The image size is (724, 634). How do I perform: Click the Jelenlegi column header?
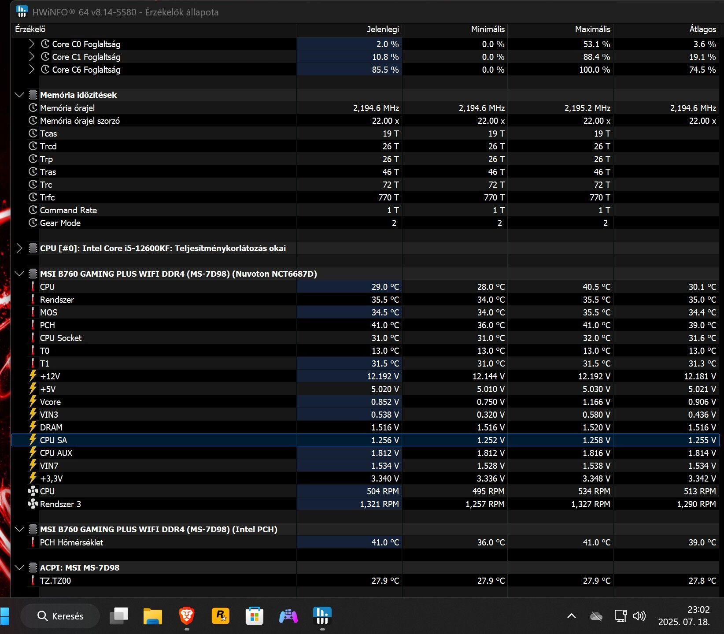tap(349, 30)
